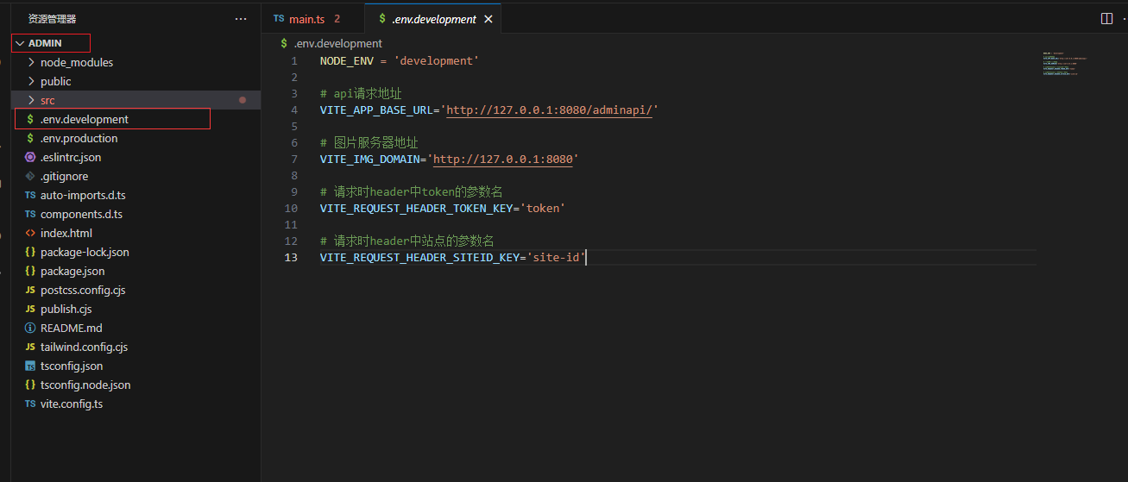Open the .gitignore file
This screenshot has width=1128, height=482.
tap(64, 176)
